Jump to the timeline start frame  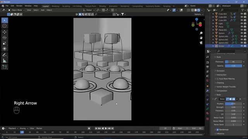[96, 129]
